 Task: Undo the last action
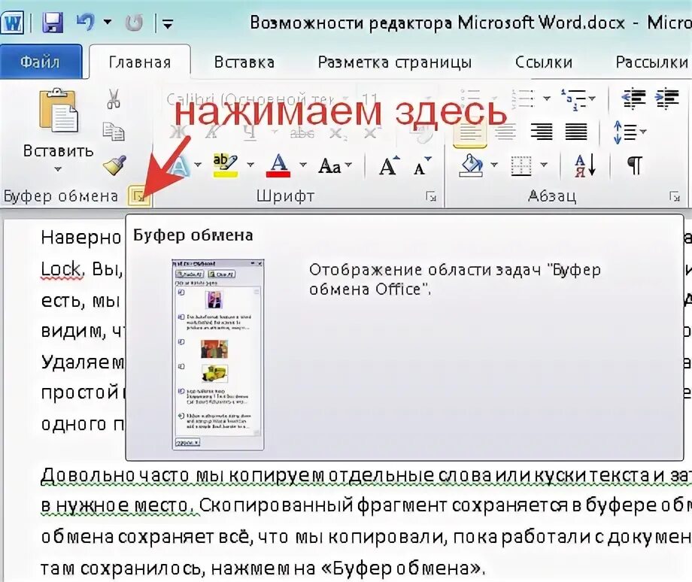[85, 22]
